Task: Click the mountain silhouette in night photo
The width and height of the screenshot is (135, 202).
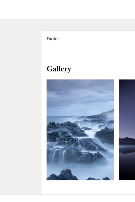Action: point(127,140)
